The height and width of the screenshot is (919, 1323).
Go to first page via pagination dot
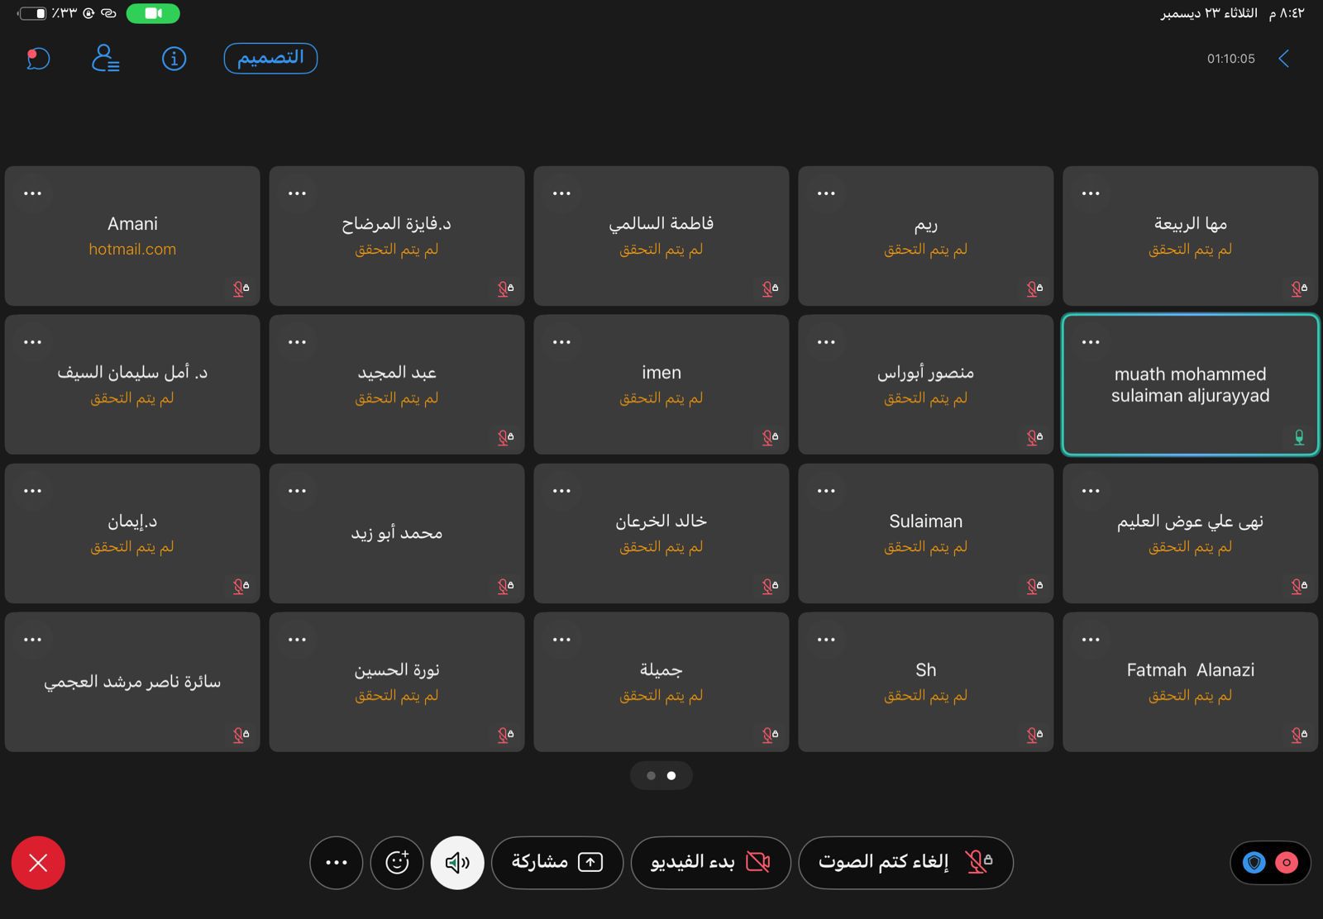tap(652, 776)
